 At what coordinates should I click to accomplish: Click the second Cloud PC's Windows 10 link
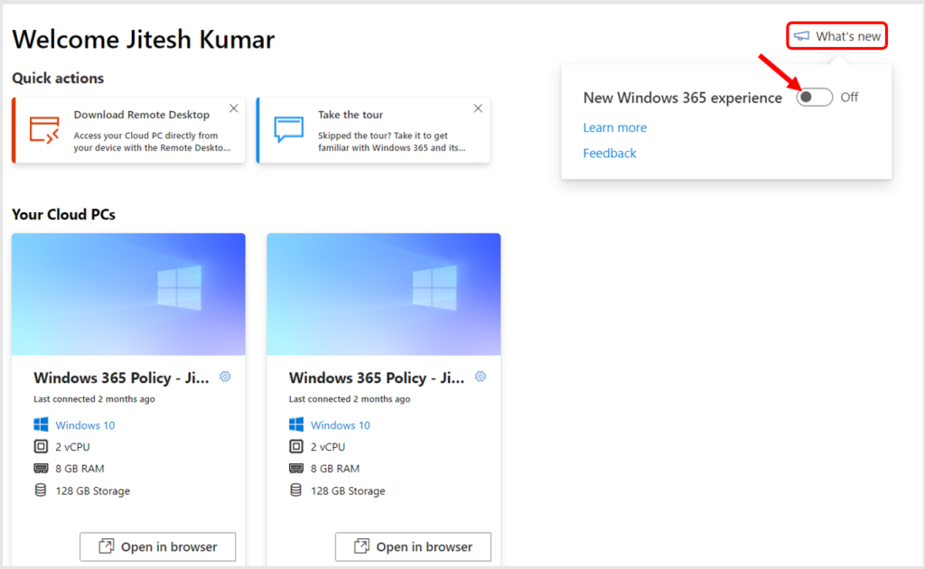[341, 425]
